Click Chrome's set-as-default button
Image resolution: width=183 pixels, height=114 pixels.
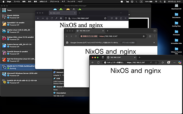pos(128,43)
